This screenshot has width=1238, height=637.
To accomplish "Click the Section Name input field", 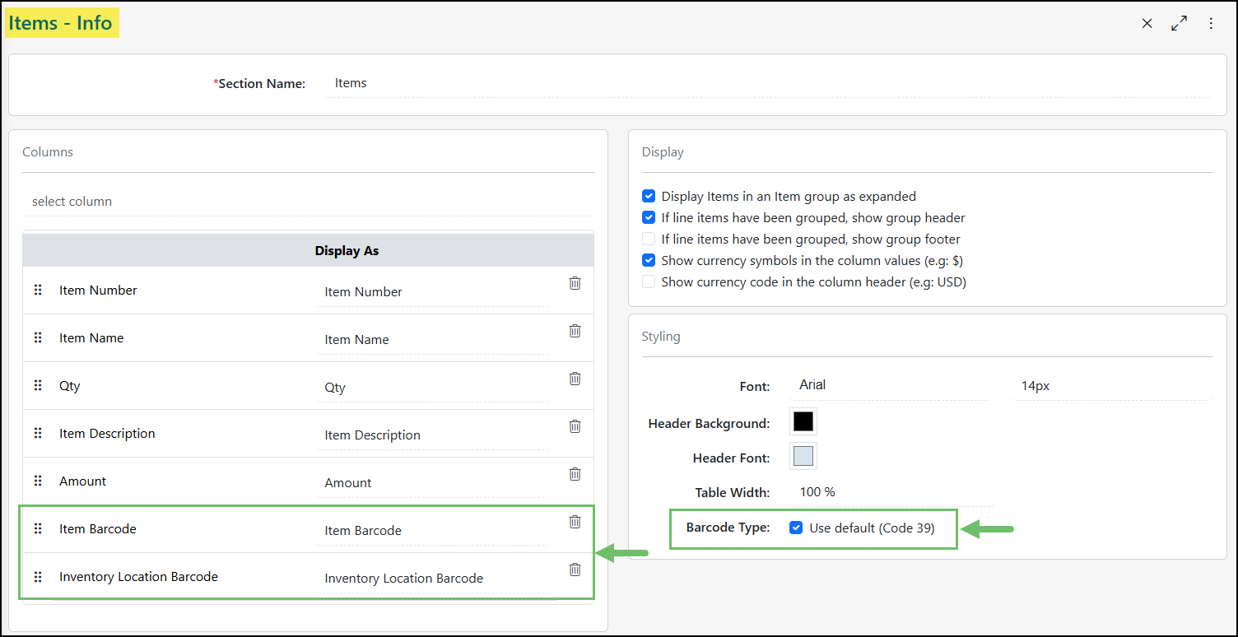I will [x=767, y=84].
